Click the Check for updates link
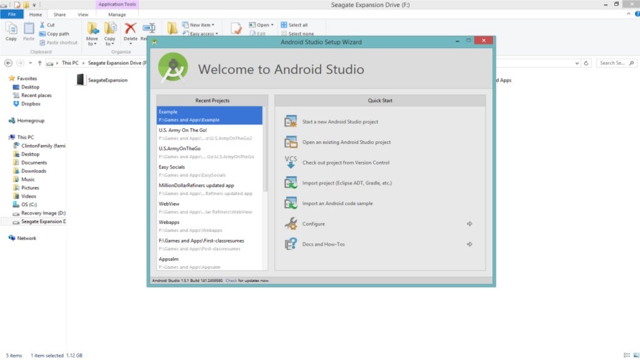 [x=231, y=281]
